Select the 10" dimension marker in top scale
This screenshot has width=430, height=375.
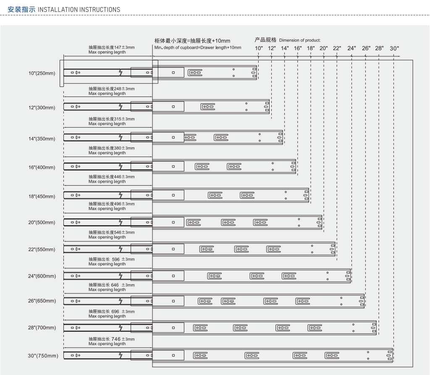point(259,48)
